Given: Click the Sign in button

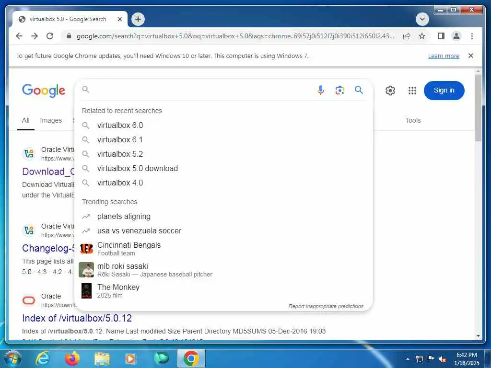Looking at the screenshot, I should [444, 91].
